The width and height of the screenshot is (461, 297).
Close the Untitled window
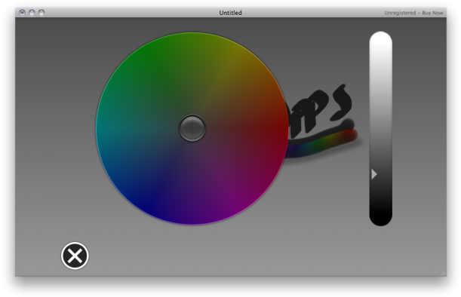22,13
